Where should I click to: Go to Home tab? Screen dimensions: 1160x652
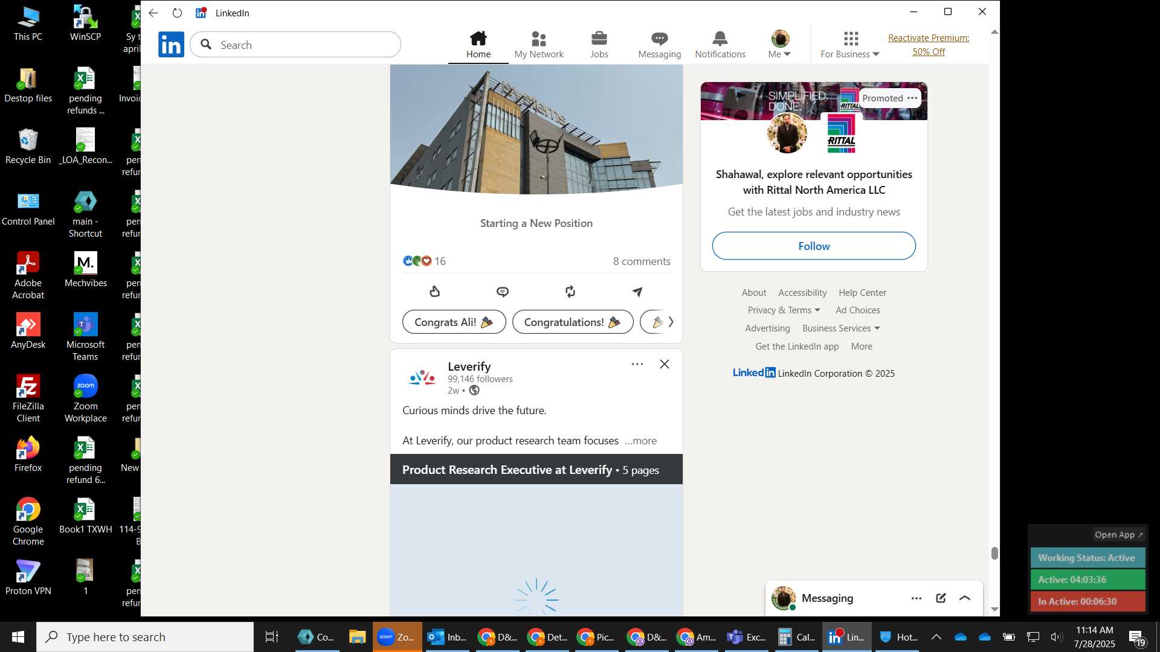(x=478, y=45)
